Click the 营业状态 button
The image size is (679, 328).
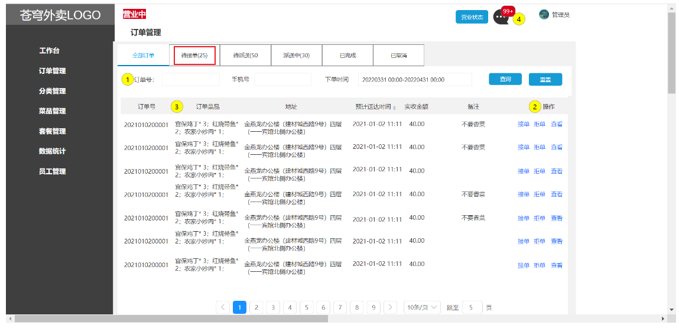pos(472,17)
